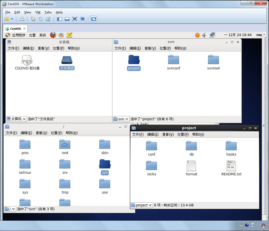
Task: Open the 计算机 location dropdown in status bar
Action: coord(16,119)
